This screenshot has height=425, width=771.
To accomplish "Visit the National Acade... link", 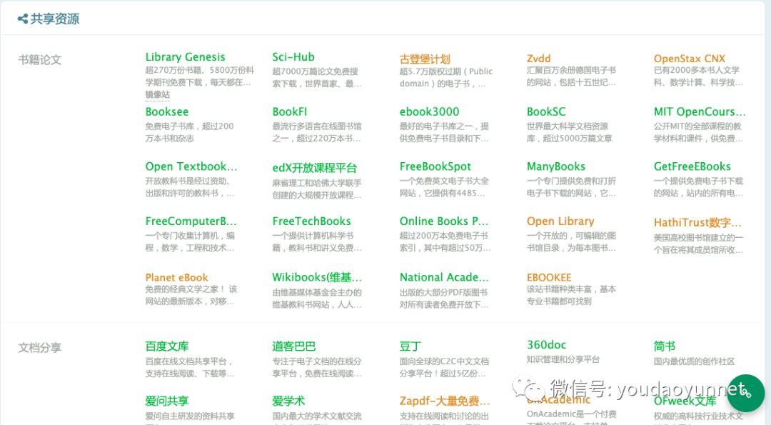I will tap(443, 277).
